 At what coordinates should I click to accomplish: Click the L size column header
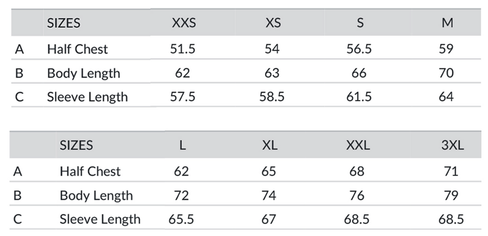182,145
